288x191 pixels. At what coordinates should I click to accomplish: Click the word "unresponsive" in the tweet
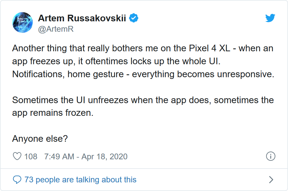(244, 74)
